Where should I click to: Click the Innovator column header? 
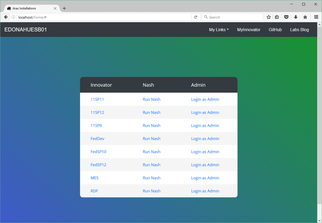(x=101, y=85)
